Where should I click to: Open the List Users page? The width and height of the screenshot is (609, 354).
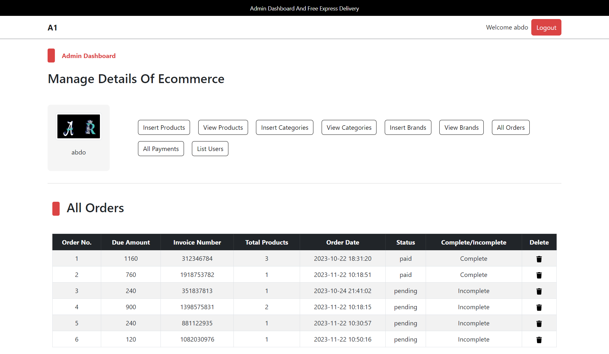click(210, 149)
